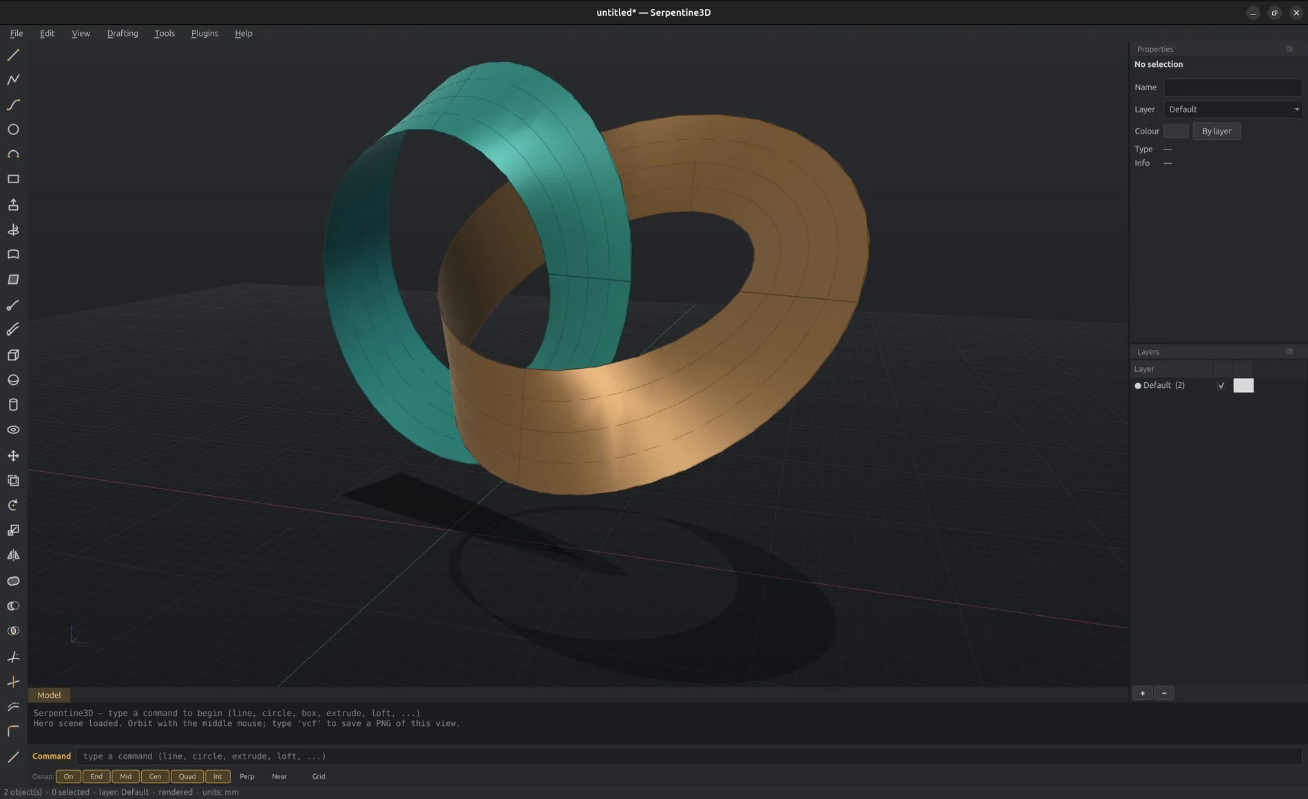
Task: Select the Torus tool
Action: pyautogui.click(x=13, y=430)
